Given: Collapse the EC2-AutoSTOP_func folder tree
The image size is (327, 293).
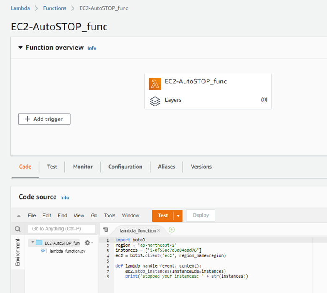Looking at the screenshot, I should click(x=33, y=242).
